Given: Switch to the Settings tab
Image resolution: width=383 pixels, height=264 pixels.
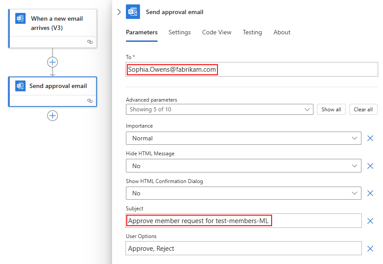Looking at the screenshot, I should tap(180, 32).
